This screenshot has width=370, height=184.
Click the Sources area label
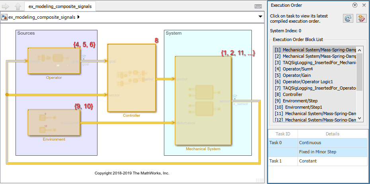point(26,33)
